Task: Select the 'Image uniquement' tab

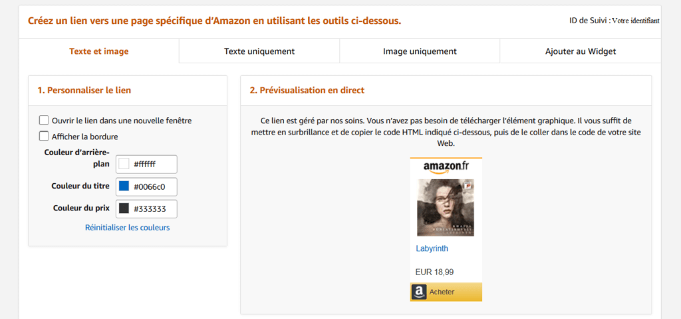Action: pyautogui.click(x=420, y=51)
